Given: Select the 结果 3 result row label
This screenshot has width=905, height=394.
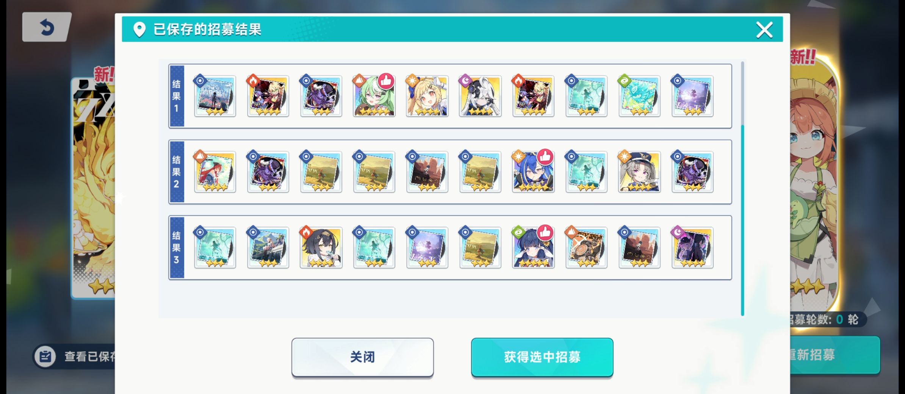Looking at the screenshot, I should click(x=177, y=247).
